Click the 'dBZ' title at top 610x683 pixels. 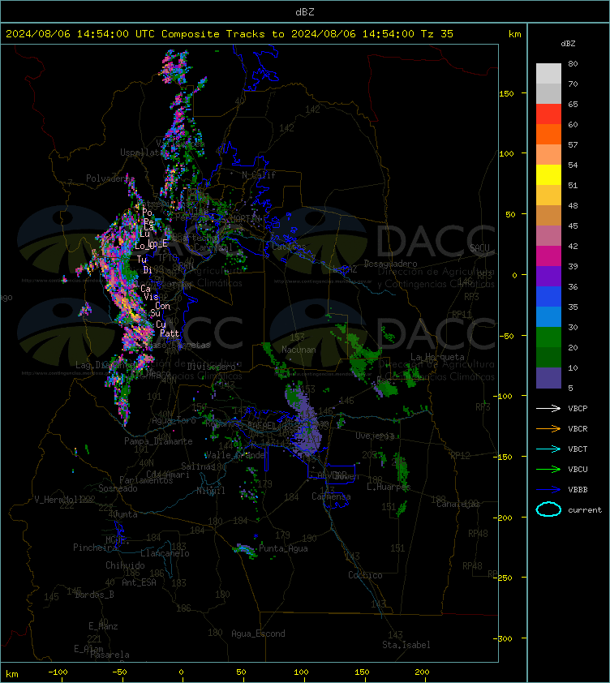click(x=304, y=11)
